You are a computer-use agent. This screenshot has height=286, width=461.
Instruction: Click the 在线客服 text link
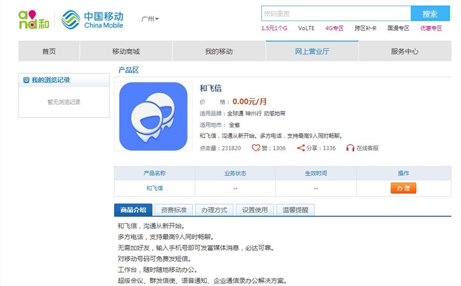[368, 148]
